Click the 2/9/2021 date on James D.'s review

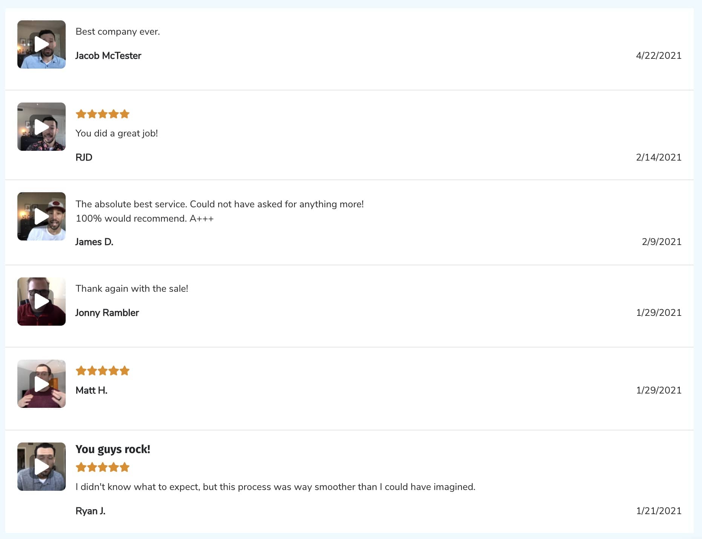(662, 242)
